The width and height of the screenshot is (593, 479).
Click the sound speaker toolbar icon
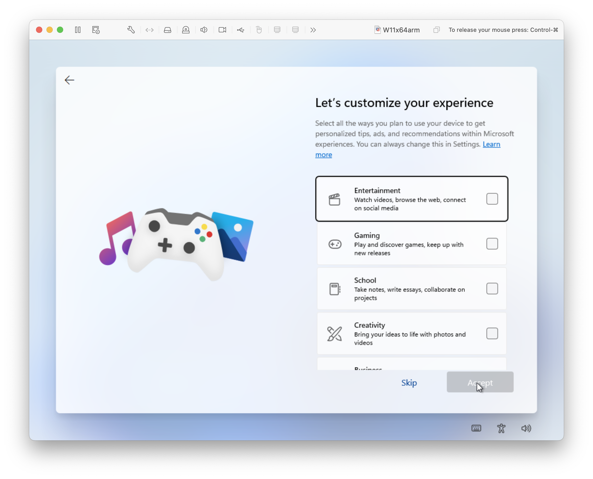[204, 30]
